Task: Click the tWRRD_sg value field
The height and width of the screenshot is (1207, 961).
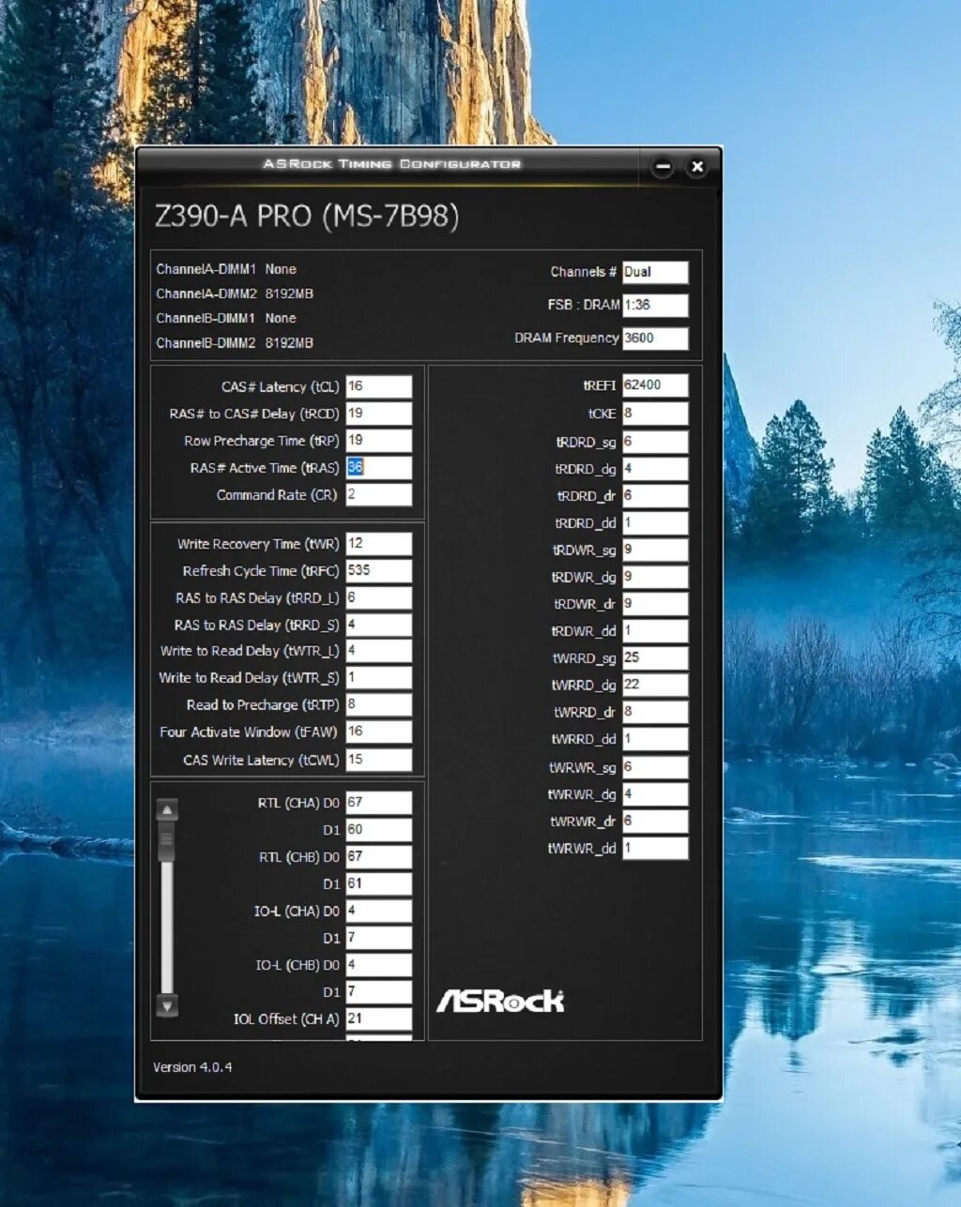Action: click(x=655, y=658)
